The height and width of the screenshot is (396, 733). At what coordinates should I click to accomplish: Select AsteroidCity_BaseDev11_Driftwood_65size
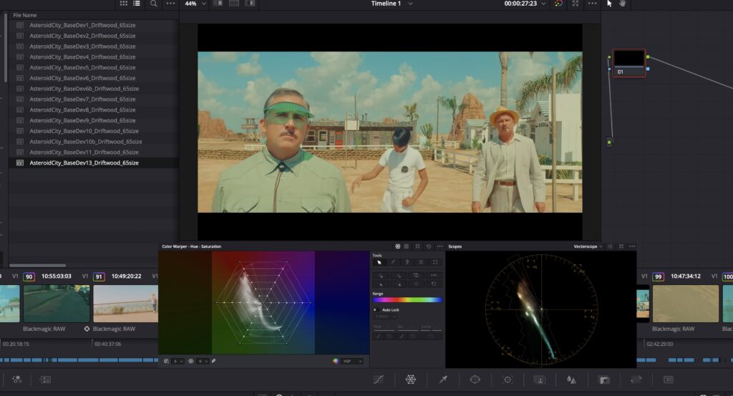[x=84, y=153]
